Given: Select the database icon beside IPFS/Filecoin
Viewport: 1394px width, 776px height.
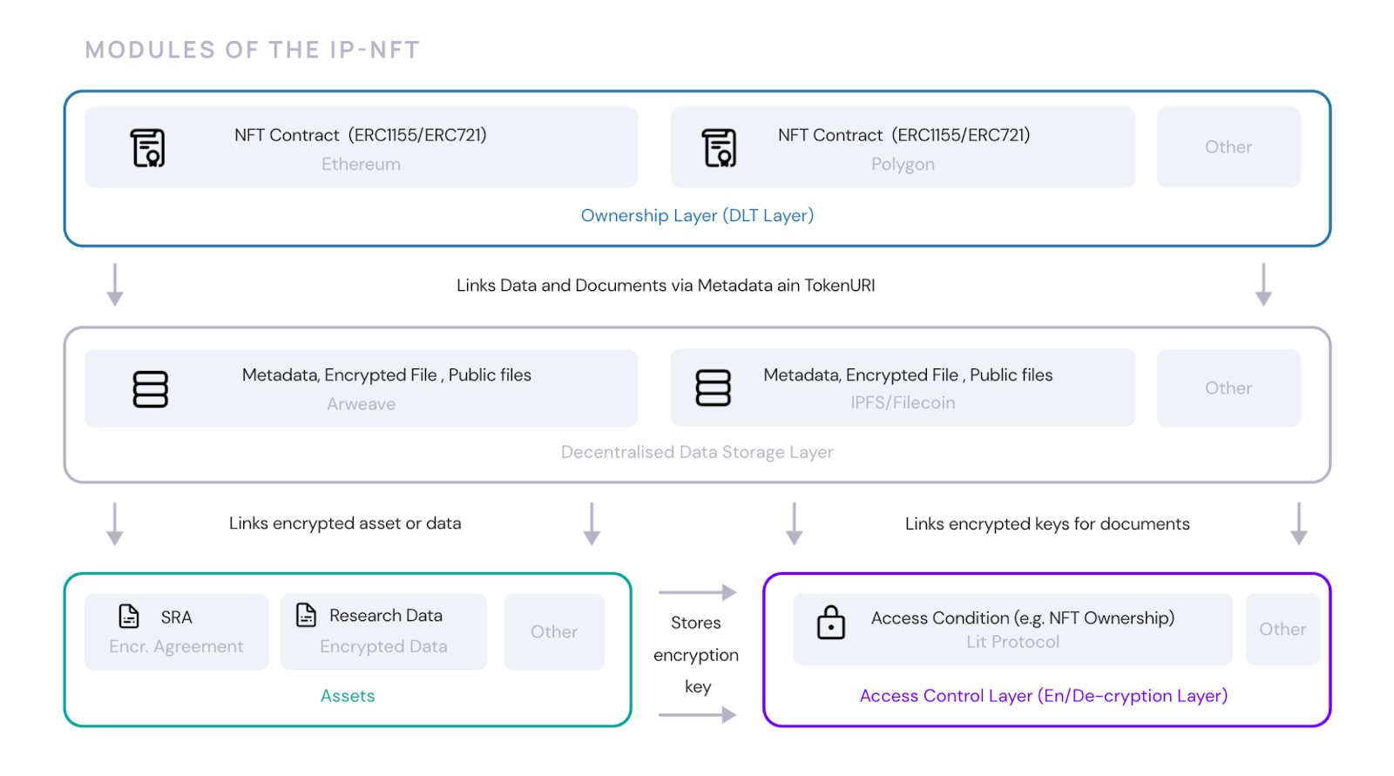Looking at the screenshot, I should (713, 388).
